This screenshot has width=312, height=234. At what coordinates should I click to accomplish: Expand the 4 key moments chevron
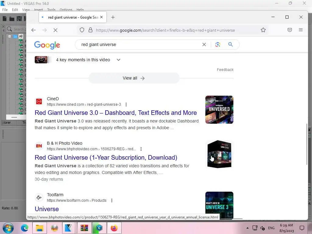coord(119,60)
